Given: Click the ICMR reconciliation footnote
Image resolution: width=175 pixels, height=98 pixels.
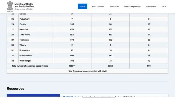Looking at the screenshot, I should pos(87,71).
